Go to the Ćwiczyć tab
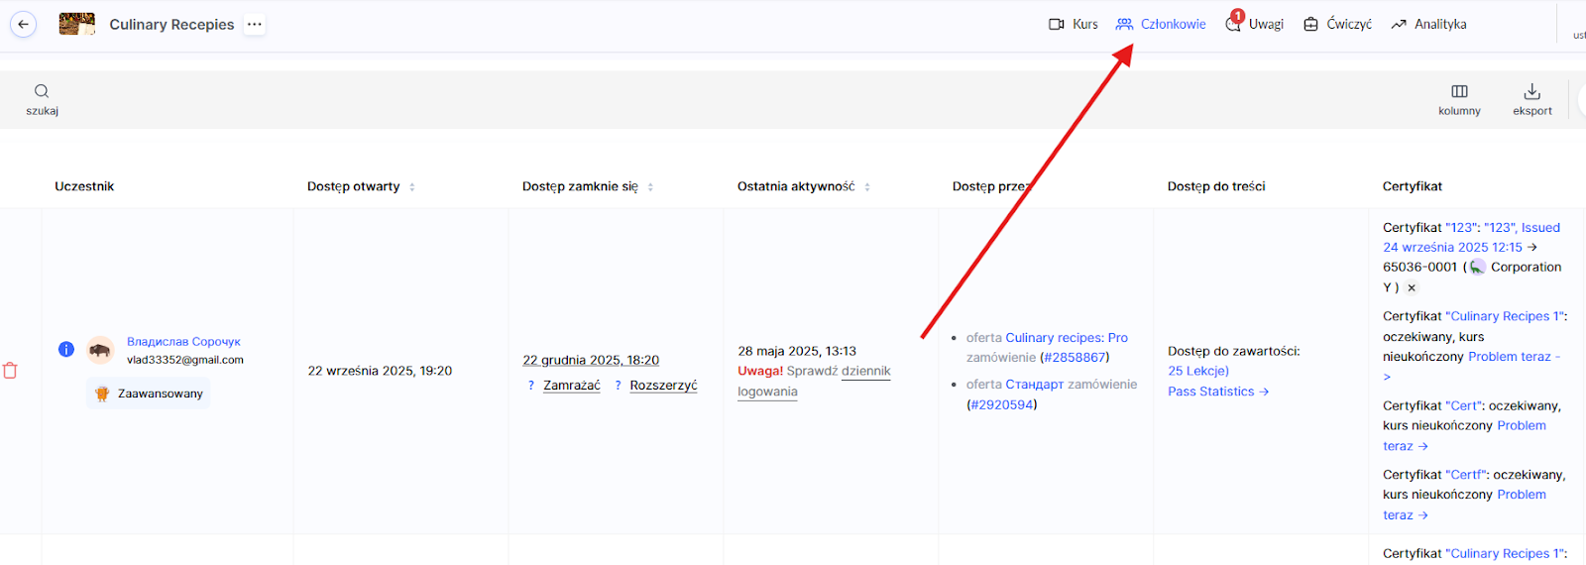The image size is (1586, 565). pos(1338,25)
